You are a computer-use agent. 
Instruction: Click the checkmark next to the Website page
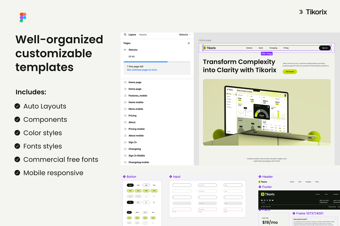125,50
